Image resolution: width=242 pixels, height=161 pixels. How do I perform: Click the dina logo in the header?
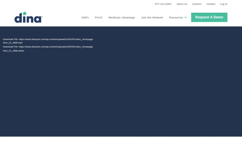[28, 18]
